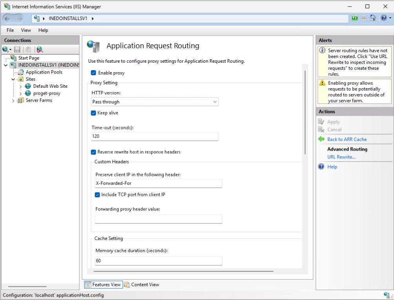Viewport: 394px width, 300px height.
Task: Go to Home via house icon
Action: coord(373,18)
